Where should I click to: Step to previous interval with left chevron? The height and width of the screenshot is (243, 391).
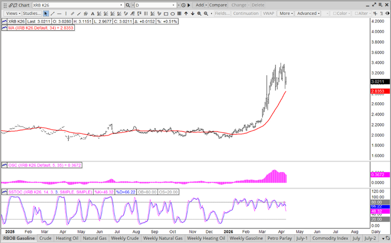click(133, 5)
